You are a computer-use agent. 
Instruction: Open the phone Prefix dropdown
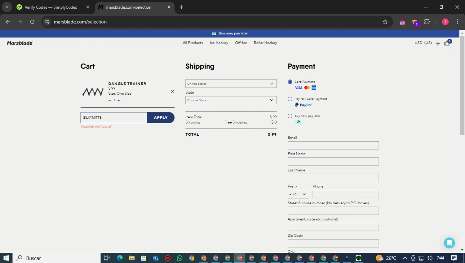(x=298, y=194)
